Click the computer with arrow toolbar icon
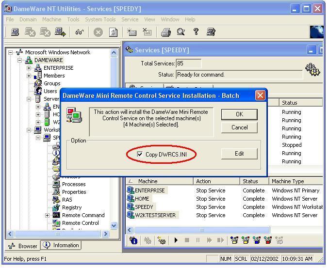329x268 pixels. [60, 32]
